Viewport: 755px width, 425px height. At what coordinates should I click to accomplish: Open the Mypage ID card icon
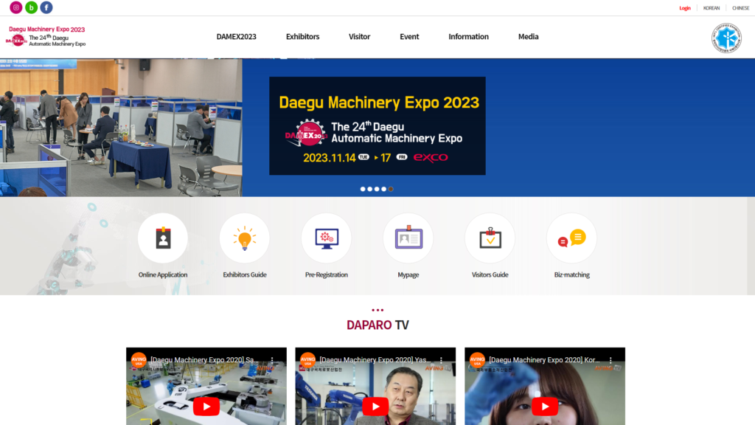click(408, 238)
